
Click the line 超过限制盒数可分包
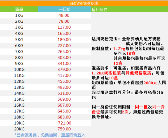click(x=127, y=92)
